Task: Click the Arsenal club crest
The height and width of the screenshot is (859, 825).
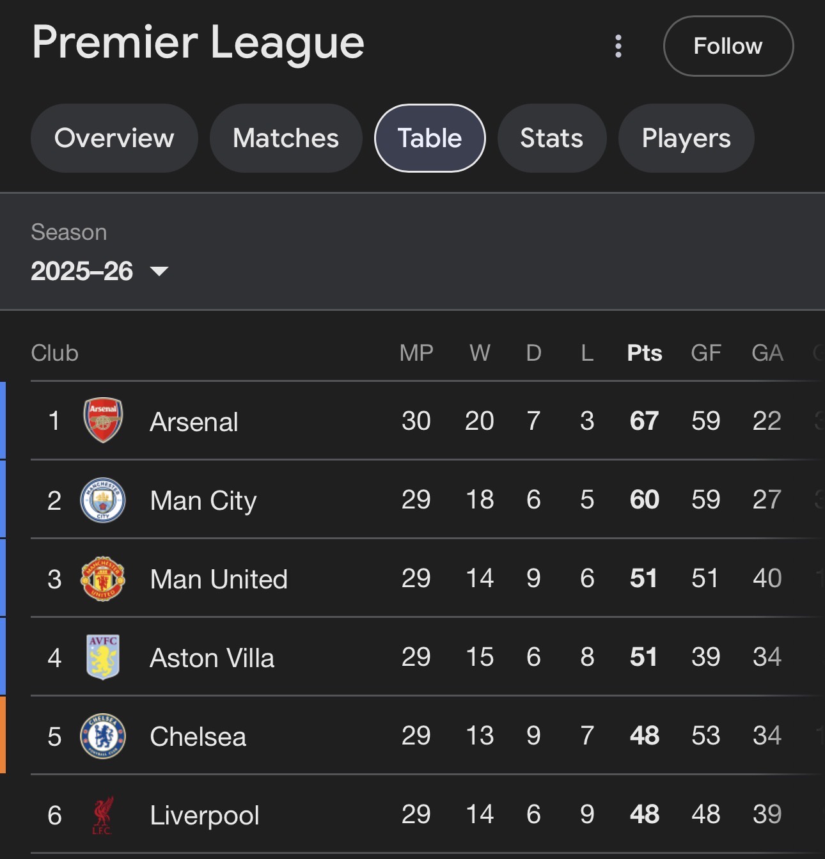Action: [x=103, y=421]
